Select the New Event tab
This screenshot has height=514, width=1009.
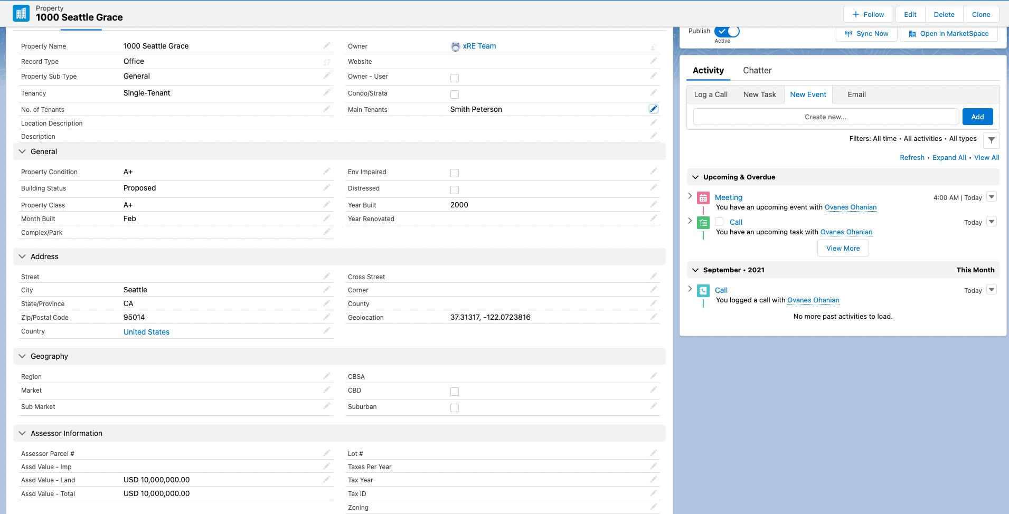[x=808, y=94]
